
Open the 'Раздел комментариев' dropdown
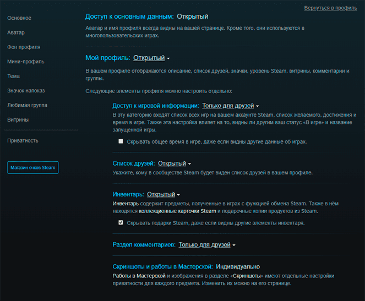(x=207, y=244)
